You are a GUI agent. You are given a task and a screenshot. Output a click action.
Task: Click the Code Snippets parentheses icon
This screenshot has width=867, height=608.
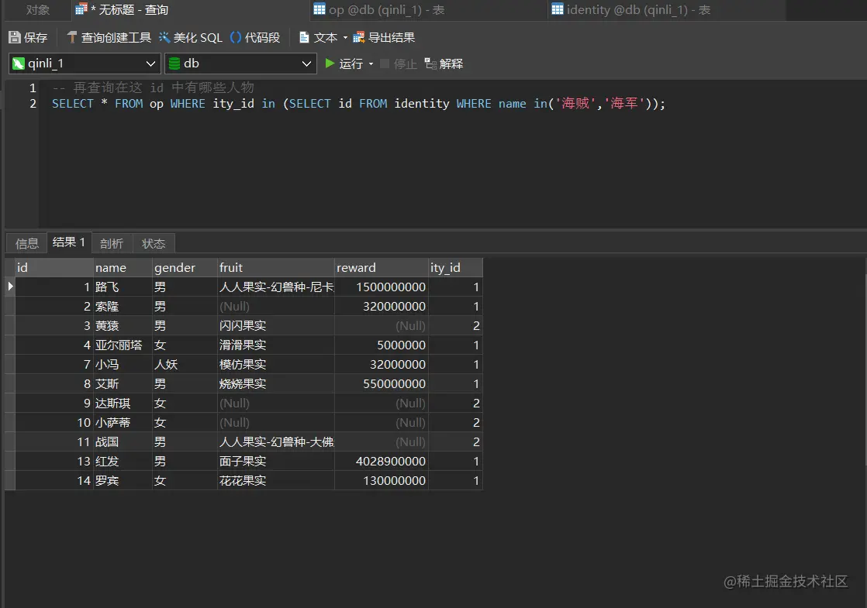[236, 37]
